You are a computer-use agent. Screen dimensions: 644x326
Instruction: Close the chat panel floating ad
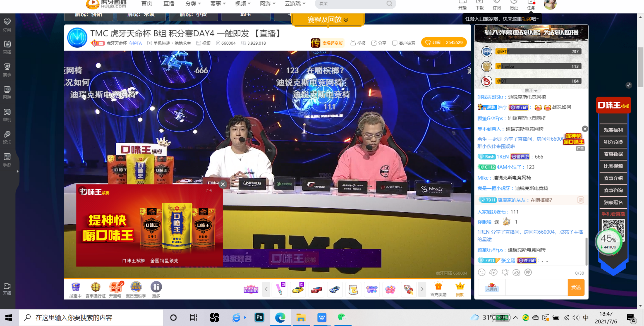pyautogui.click(x=585, y=129)
